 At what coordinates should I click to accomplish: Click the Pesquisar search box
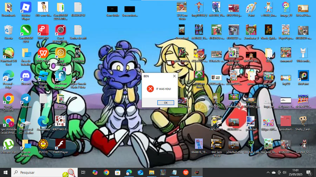(44, 172)
